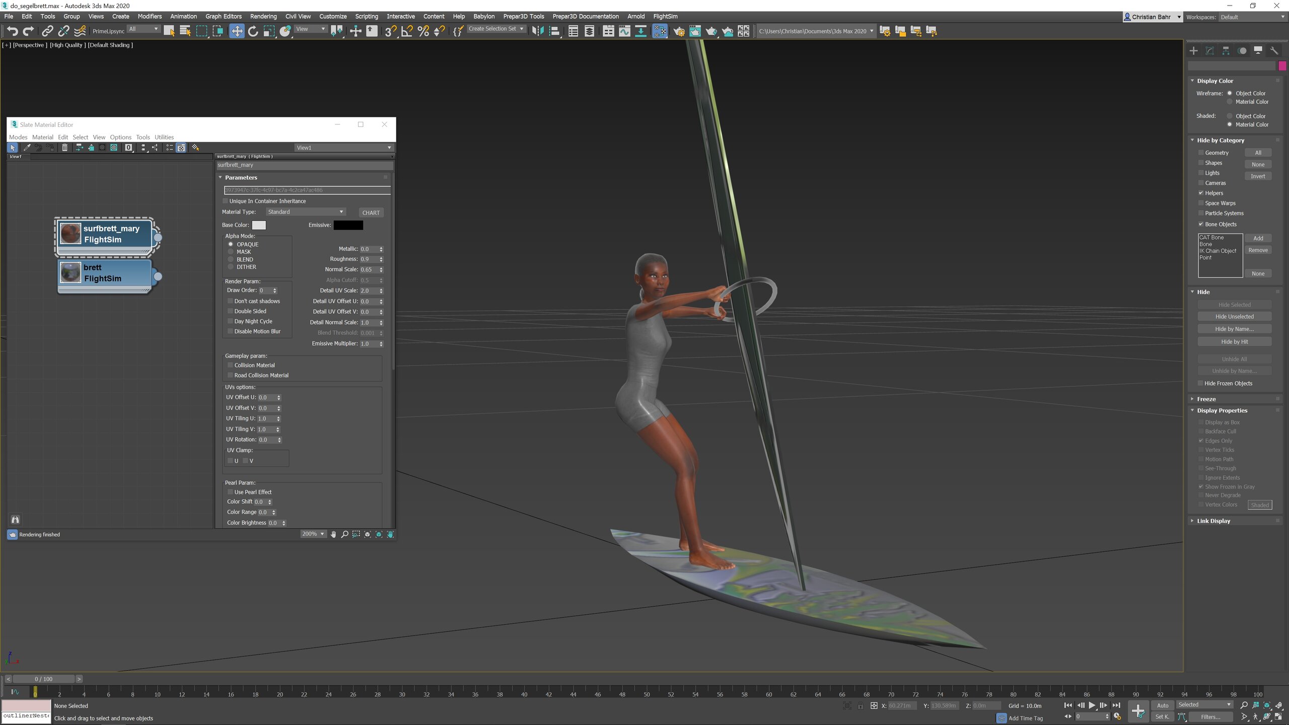
Task: Click the CHART button
Action: [371, 212]
